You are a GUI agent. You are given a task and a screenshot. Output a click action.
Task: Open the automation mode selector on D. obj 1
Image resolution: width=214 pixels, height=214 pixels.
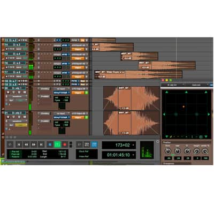(21, 101)
